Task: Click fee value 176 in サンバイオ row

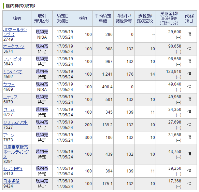Action: 130,74
